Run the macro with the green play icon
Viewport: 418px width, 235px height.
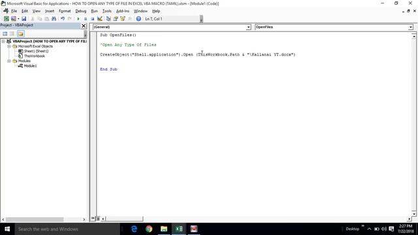(x=78, y=19)
